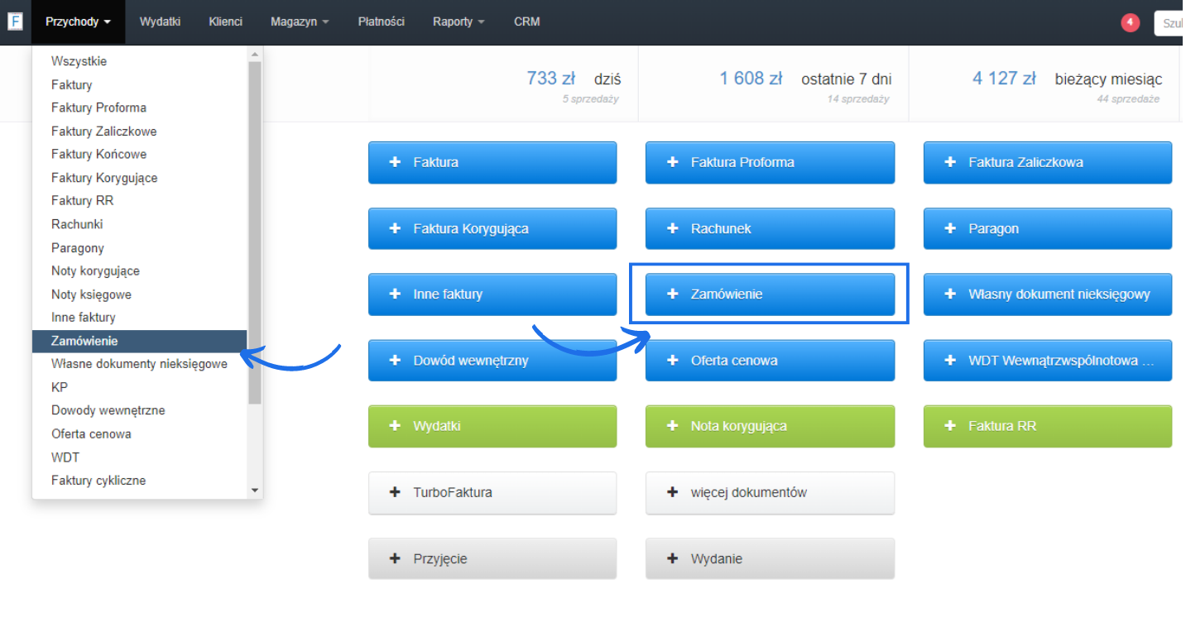The image size is (1186, 627).
Task: Add Własny dokument nieksięgowy
Action: tap(1048, 294)
